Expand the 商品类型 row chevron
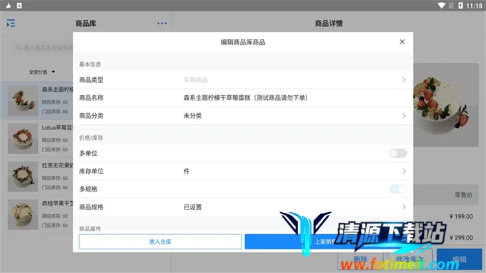 click(404, 80)
